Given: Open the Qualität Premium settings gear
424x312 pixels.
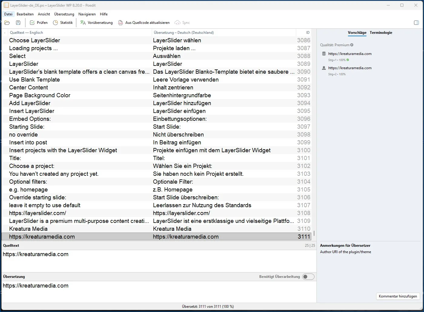Looking at the screenshot, I should 352,45.
